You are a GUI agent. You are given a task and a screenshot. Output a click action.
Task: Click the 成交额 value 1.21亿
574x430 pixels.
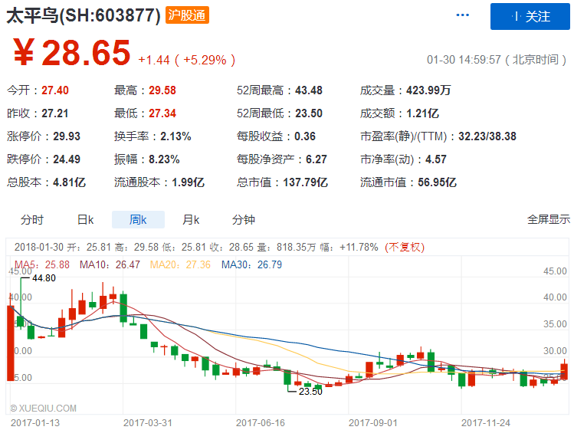[x=422, y=113]
